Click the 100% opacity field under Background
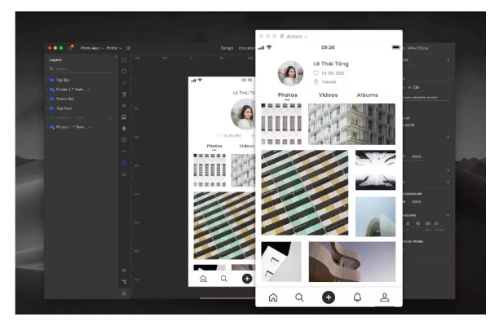 point(417,201)
